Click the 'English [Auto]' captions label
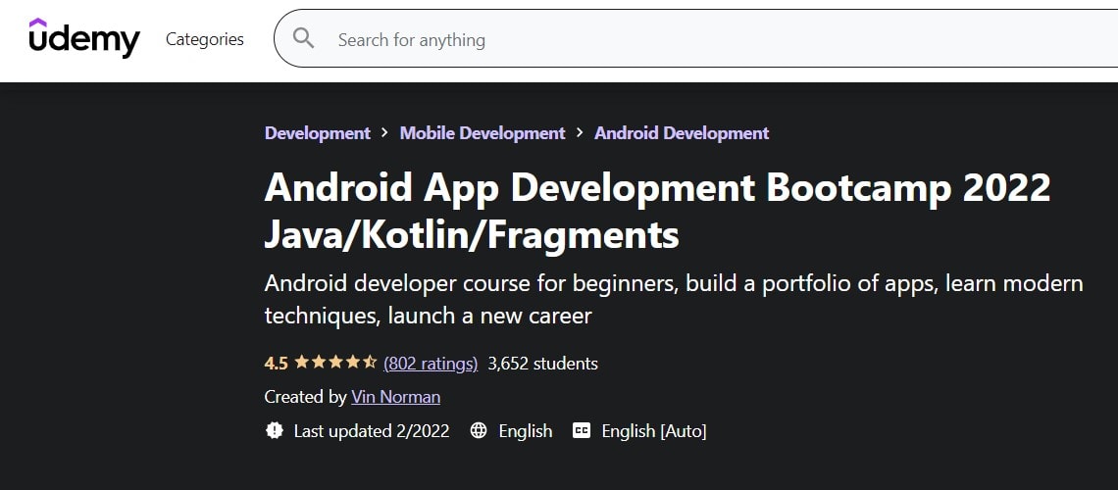The image size is (1118, 490). (x=654, y=431)
